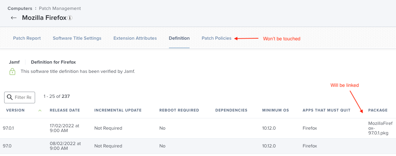Open the Computers breadcrumb link
The image size is (396, 156).
tap(20, 8)
